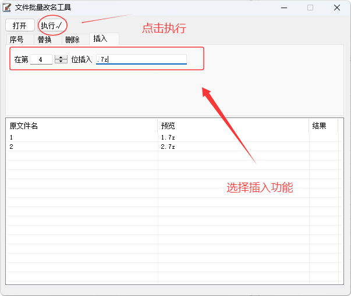Focus the insert text field containing .7z
351x296 pixels.
141,59
